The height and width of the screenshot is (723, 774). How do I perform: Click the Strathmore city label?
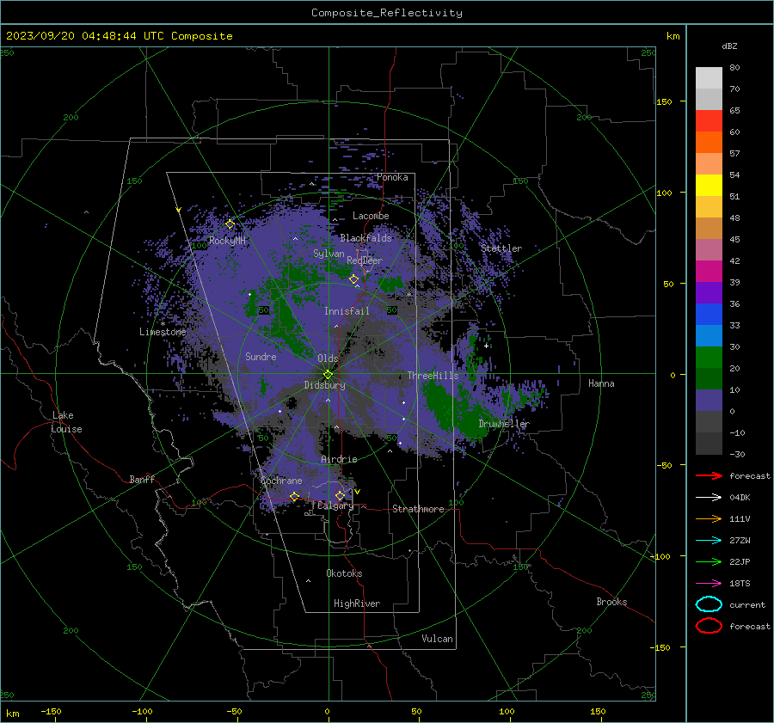(x=418, y=509)
